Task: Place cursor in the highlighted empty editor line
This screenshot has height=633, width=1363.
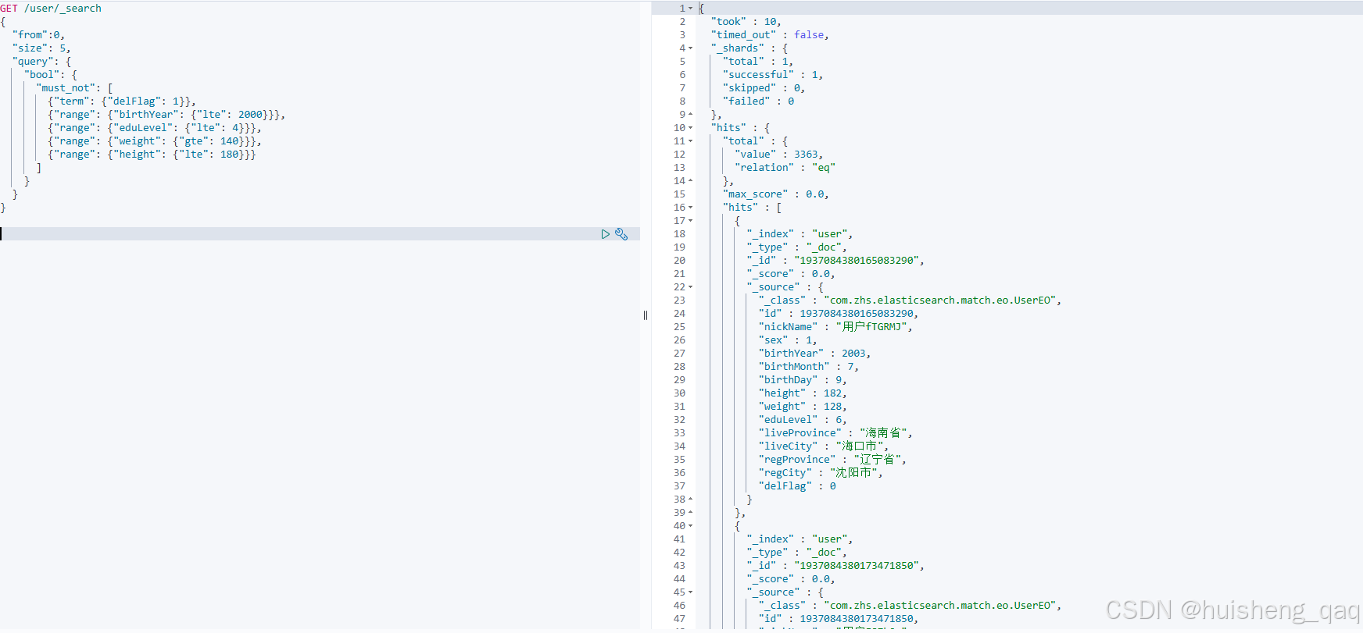Action: tap(320, 234)
